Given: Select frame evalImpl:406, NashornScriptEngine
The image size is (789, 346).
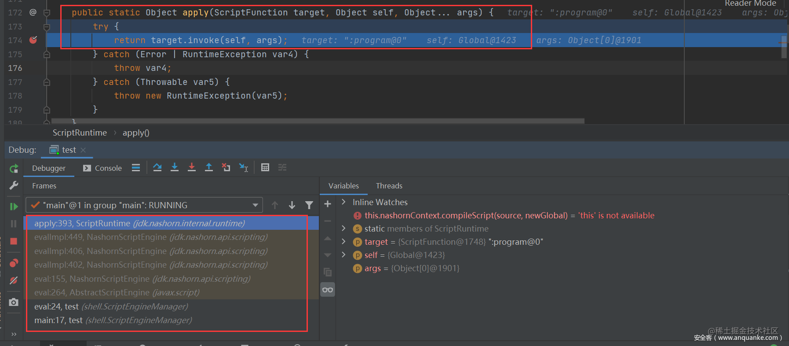Looking at the screenshot, I should [171, 251].
